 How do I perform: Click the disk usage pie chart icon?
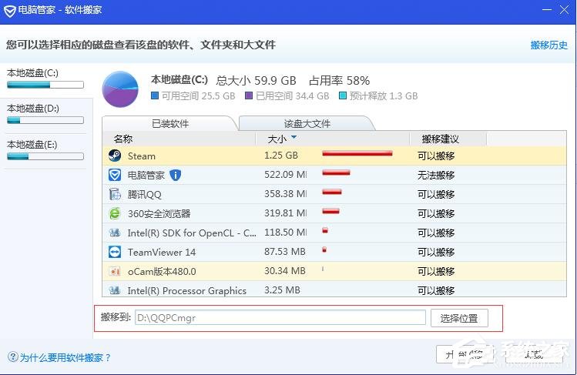(x=121, y=89)
